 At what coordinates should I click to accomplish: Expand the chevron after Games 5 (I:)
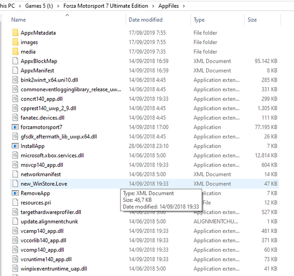pos(58,6)
